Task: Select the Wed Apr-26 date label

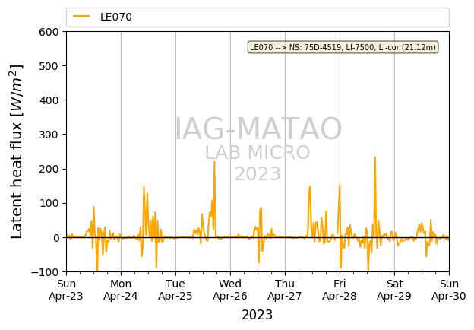Action: 230,290
